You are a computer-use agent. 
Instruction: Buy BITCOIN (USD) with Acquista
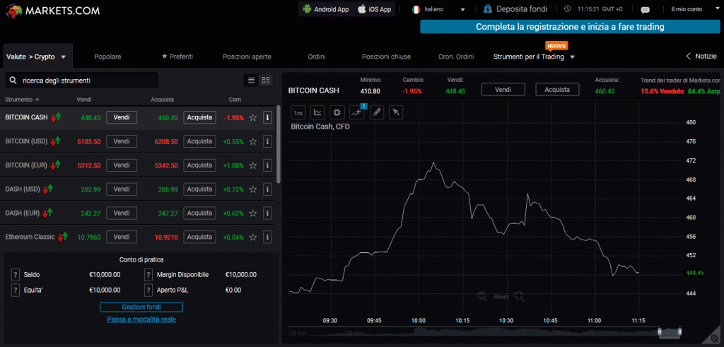tap(199, 141)
